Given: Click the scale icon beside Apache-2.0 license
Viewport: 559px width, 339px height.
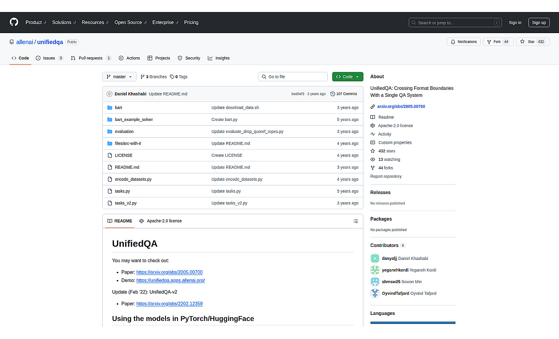Looking at the screenshot, I should point(373,126).
